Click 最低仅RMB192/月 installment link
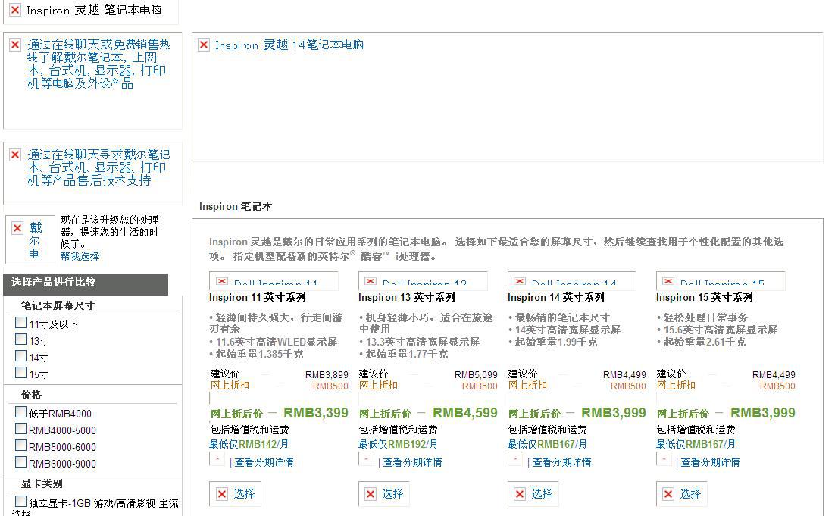 (x=398, y=444)
